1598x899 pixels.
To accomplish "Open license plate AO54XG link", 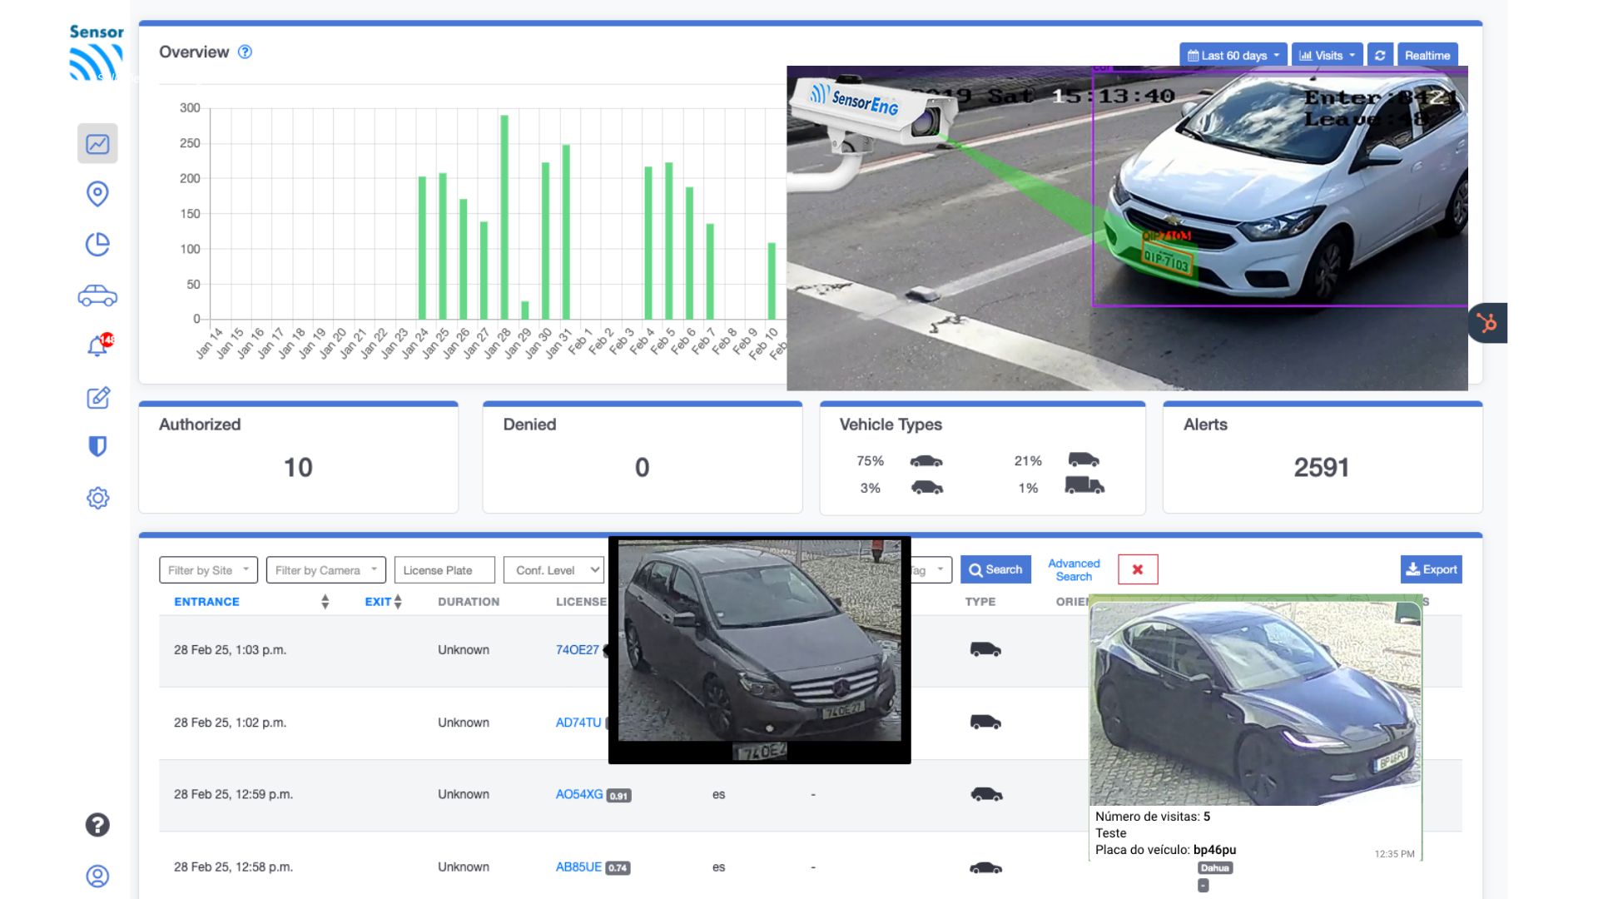I will pos(579,794).
